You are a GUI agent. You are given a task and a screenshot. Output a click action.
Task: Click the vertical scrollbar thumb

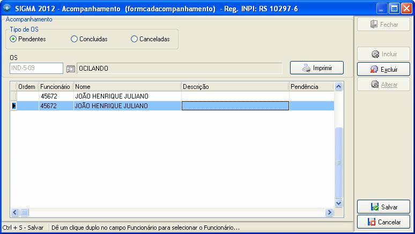[x=339, y=163]
